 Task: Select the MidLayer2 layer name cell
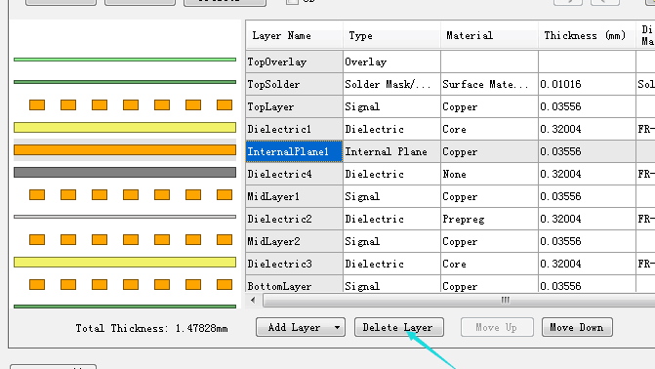pos(294,241)
